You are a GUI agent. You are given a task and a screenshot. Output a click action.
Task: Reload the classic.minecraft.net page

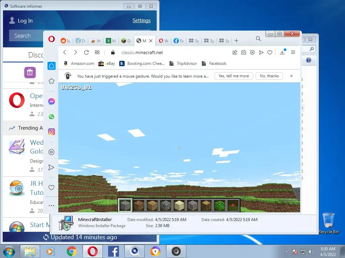[x=86, y=52]
